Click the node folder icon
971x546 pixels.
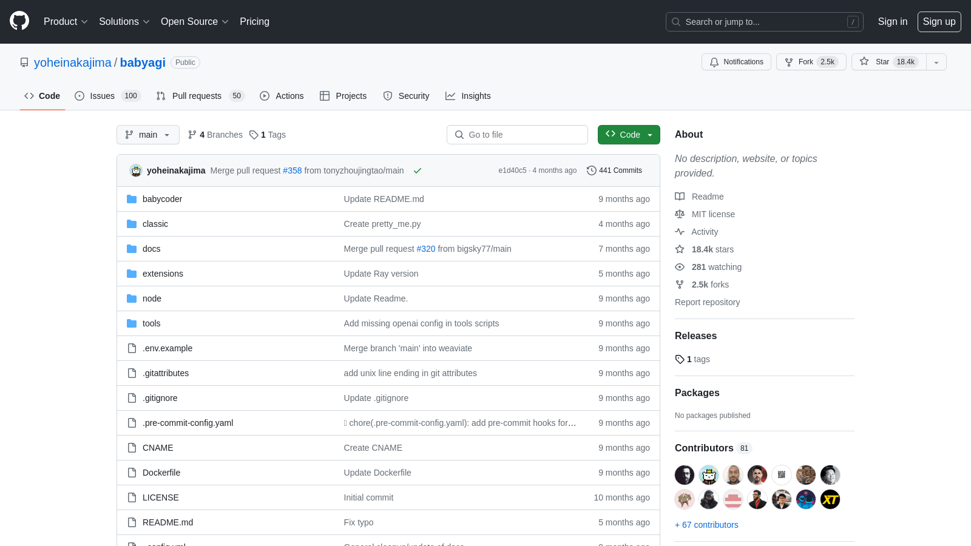pyautogui.click(x=132, y=298)
